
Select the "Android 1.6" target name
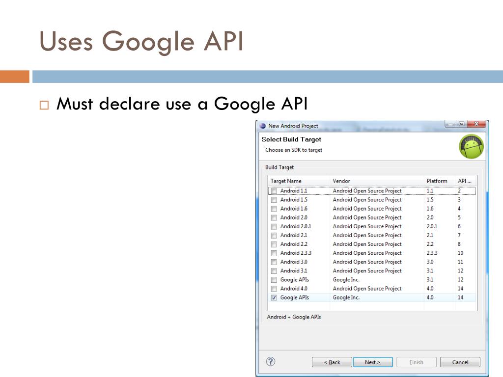click(294, 209)
